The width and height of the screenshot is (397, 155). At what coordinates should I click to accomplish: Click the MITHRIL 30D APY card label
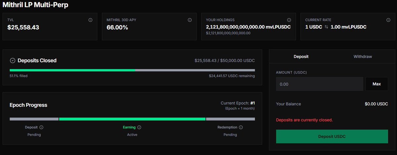121,20
